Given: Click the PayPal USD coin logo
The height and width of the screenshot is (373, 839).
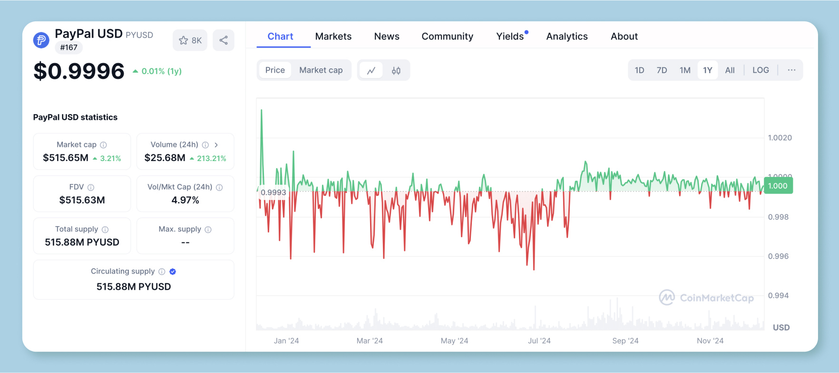Looking at the screenshot, I should click(41, 40).
